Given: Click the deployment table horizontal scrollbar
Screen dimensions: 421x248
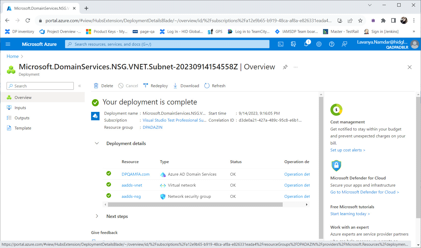Looking at the screenshot, I should click(195, 205).
